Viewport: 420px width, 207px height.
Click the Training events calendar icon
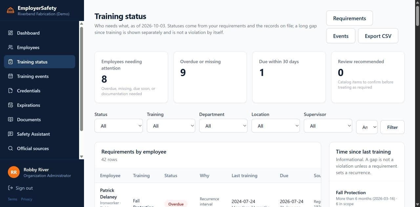tap(10, 76)
